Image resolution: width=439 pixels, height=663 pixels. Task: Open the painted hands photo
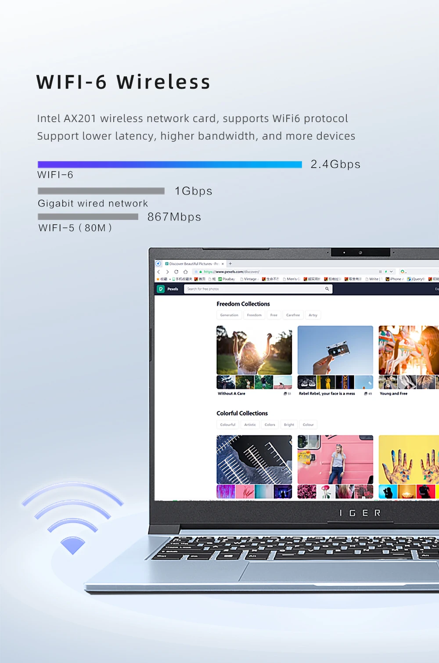tap(409, 460)
